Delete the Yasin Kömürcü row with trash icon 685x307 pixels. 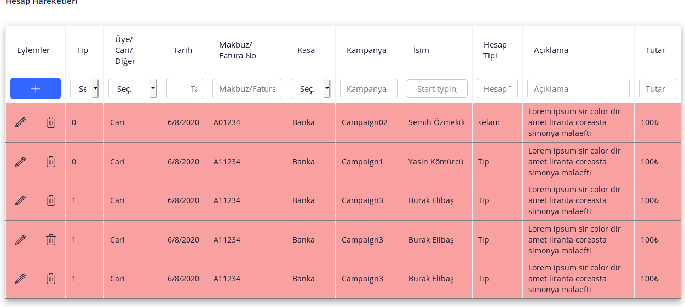coord(51,162)
